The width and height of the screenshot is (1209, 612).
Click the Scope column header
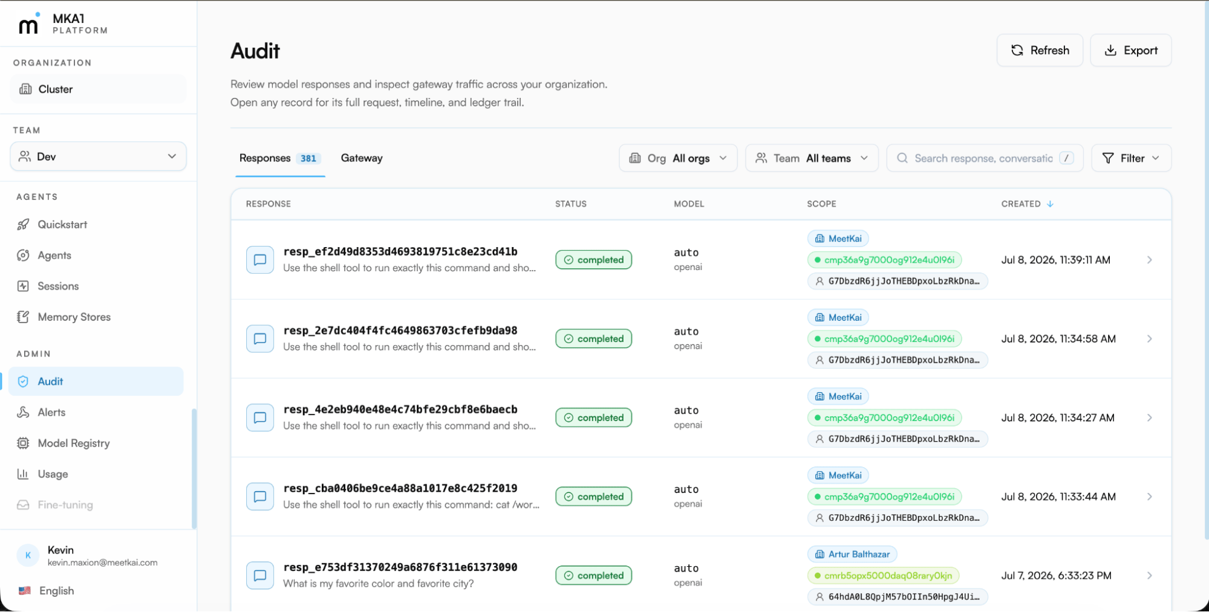821,204
